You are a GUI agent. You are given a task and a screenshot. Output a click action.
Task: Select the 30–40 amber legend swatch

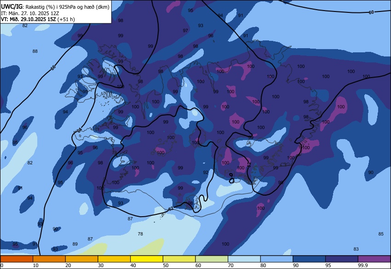click(114, 259)
